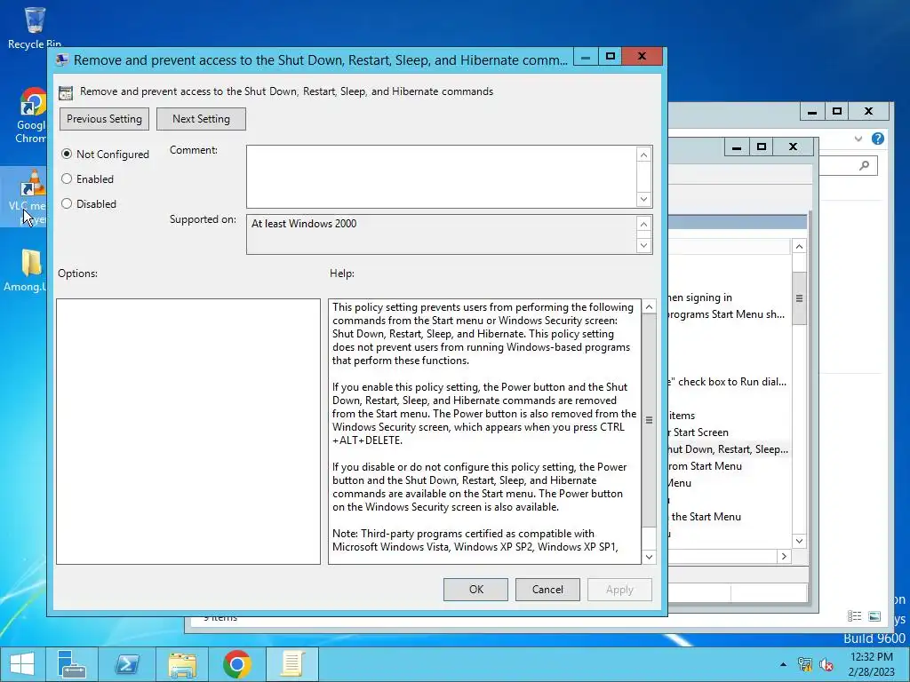Open the Google Chrome desktop shortcut
The height and width of the screenshot is (682, 910).
31,115
